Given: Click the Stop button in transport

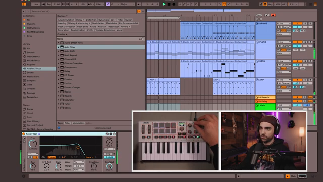Looking at the screenshot, I should 169,4.
